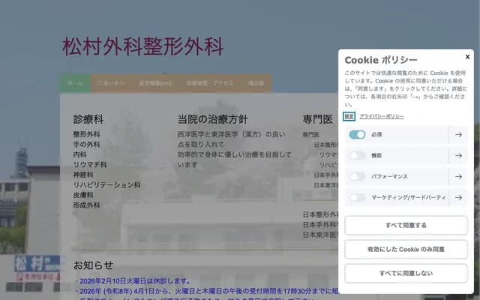Enable the 機能 cookie switch
The width and height of the screenshot is (480, 300).
point(357,156)
